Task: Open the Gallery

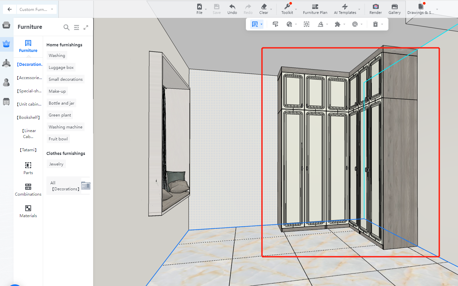Action: 394,9
